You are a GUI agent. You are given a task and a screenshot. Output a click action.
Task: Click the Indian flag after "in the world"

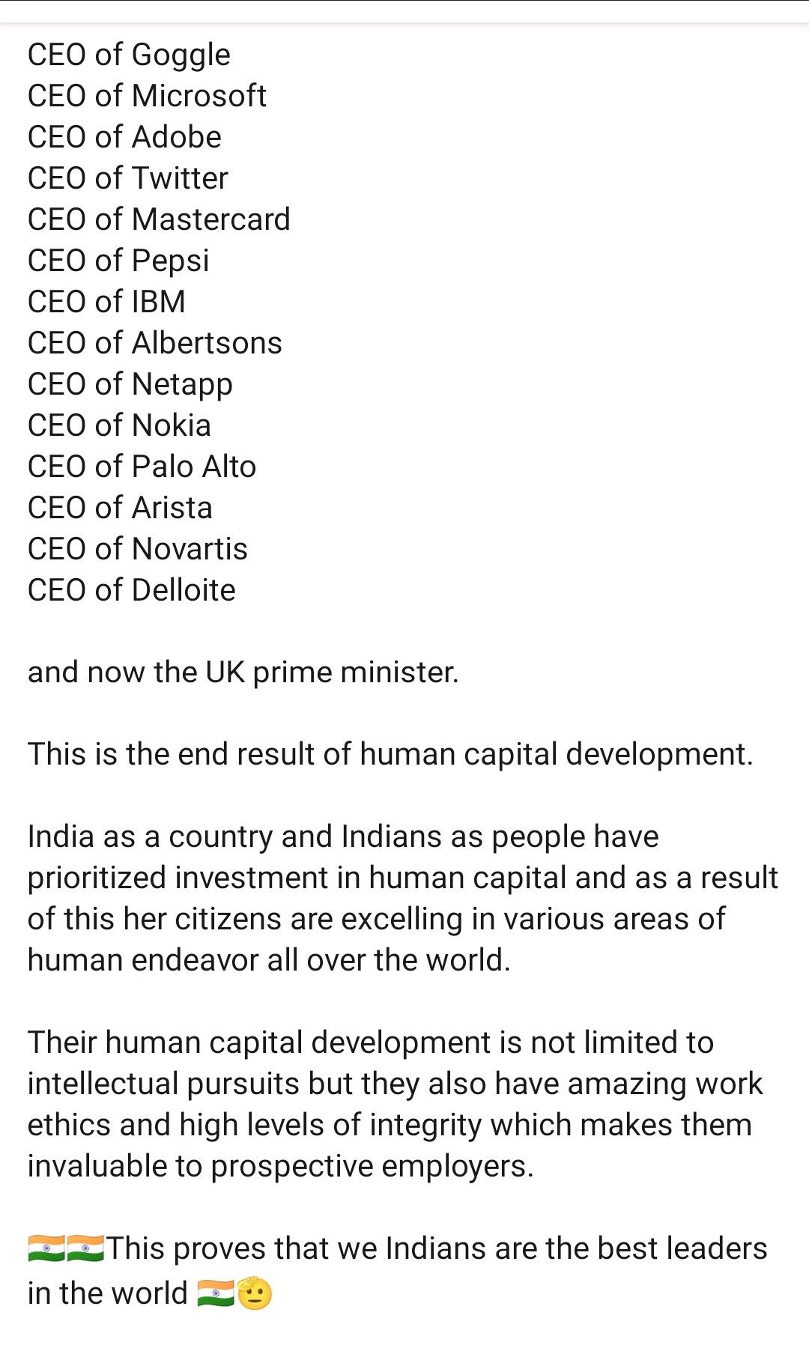[x=216, y=1293]
